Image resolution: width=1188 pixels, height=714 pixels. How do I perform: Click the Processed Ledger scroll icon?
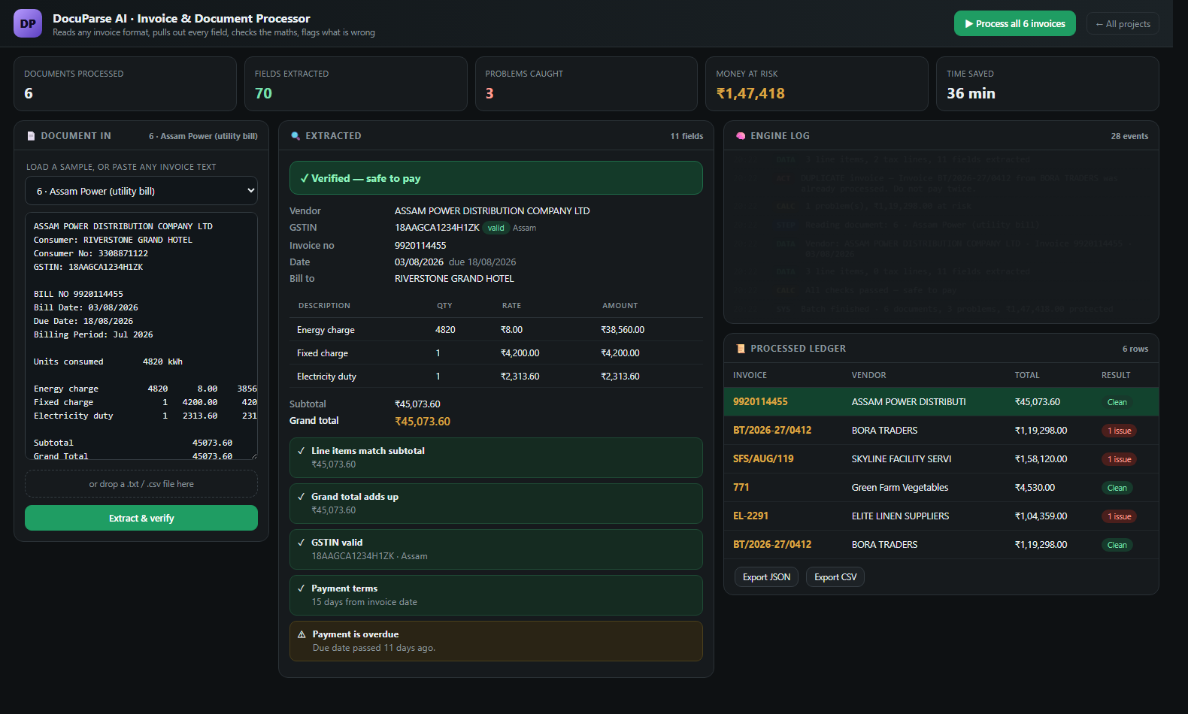point(741,349)
